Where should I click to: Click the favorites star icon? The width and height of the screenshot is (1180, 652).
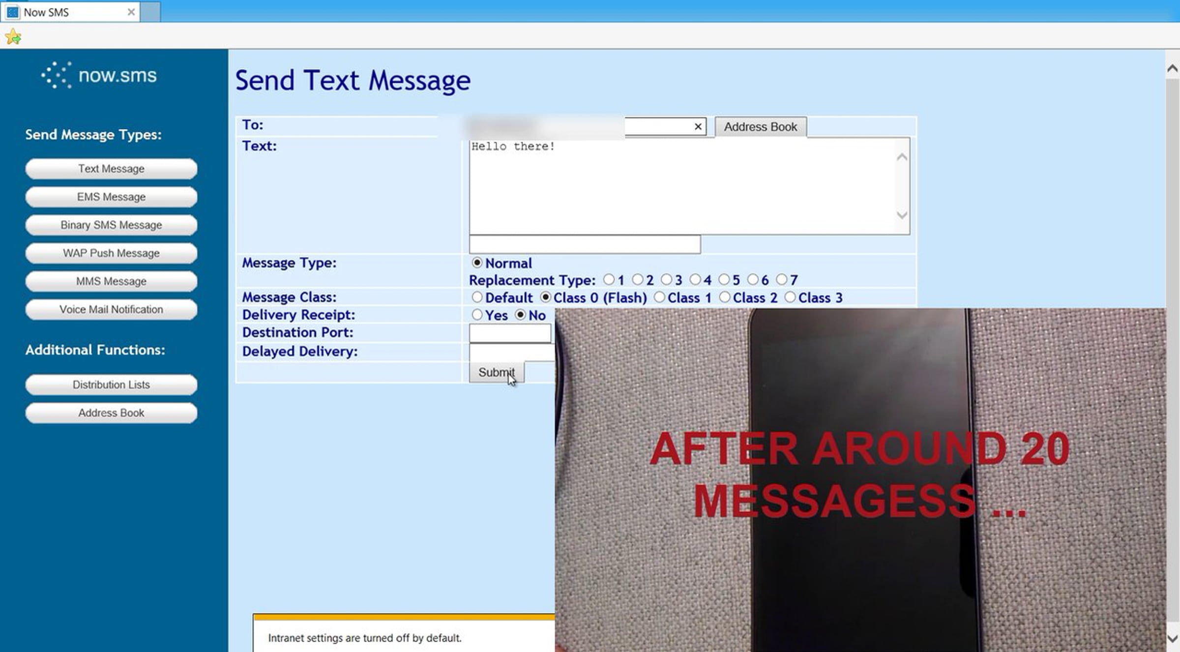13,37
